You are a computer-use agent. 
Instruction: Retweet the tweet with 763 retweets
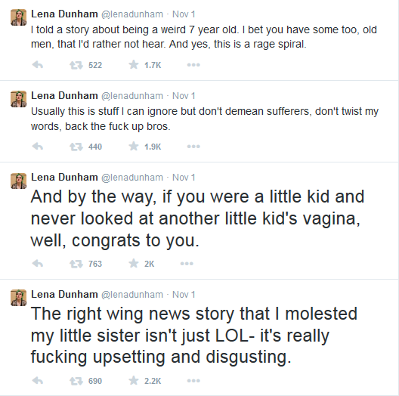[x=76, y=264]
